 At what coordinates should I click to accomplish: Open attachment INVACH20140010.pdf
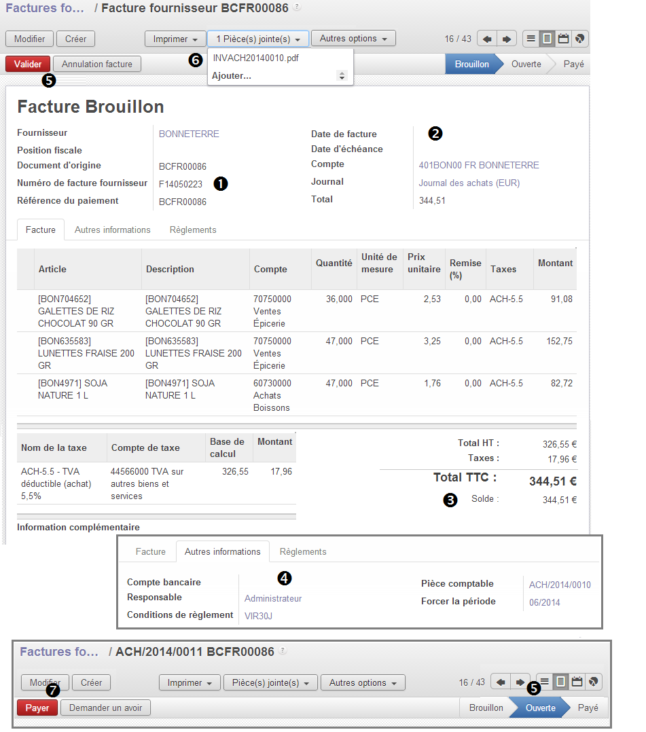(256, 58)
